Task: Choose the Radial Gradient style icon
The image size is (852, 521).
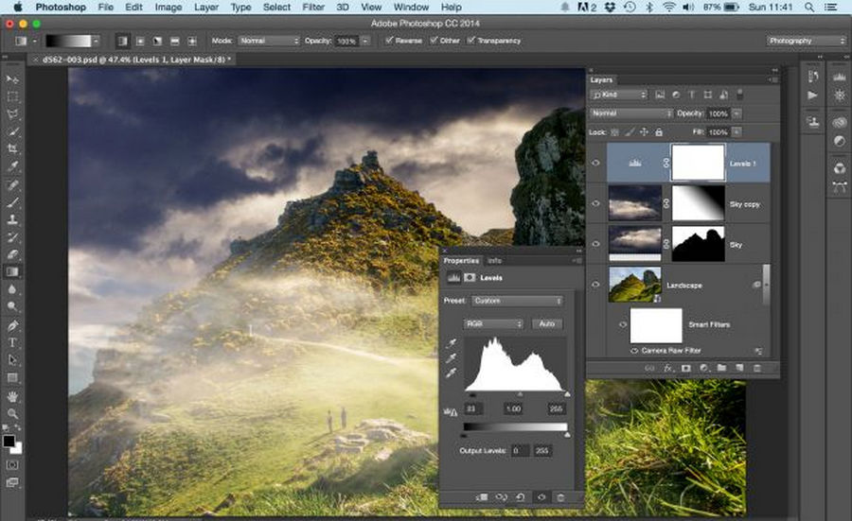Action: (x=140, y=41)
